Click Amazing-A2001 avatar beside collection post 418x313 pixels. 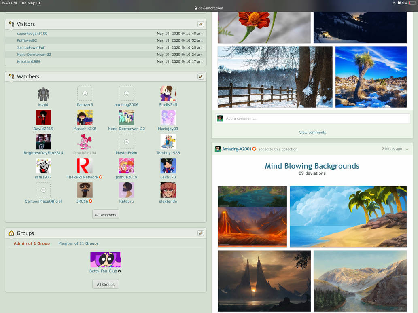[x=218, y=149]
